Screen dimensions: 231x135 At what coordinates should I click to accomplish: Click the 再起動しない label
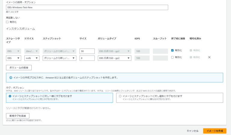13,18
